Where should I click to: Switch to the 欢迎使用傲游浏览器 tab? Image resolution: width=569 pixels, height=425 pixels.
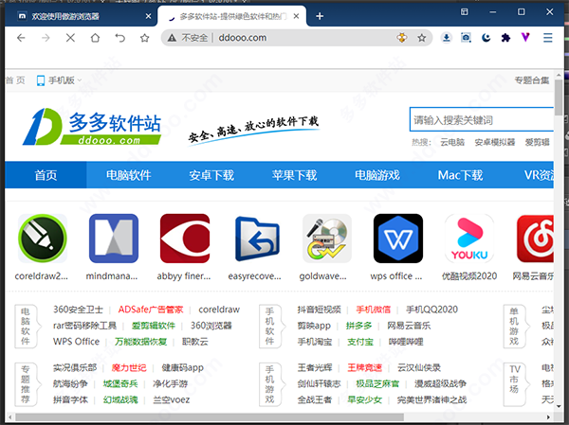click(x=82, y=16)
